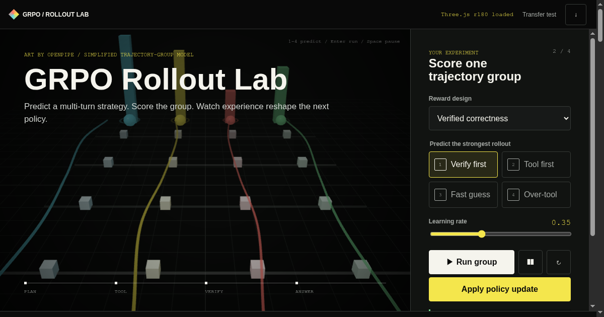Click the YOUR EXPERIMENT label
The image size is (604, 317).
454,53
